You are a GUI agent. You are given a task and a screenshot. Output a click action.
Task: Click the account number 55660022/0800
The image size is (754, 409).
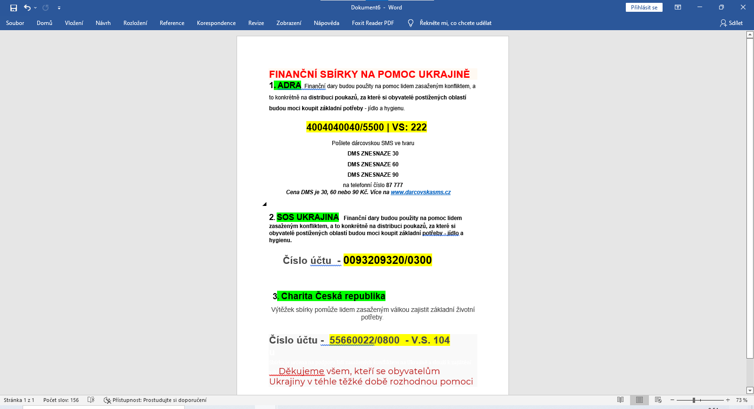(364, 340)
